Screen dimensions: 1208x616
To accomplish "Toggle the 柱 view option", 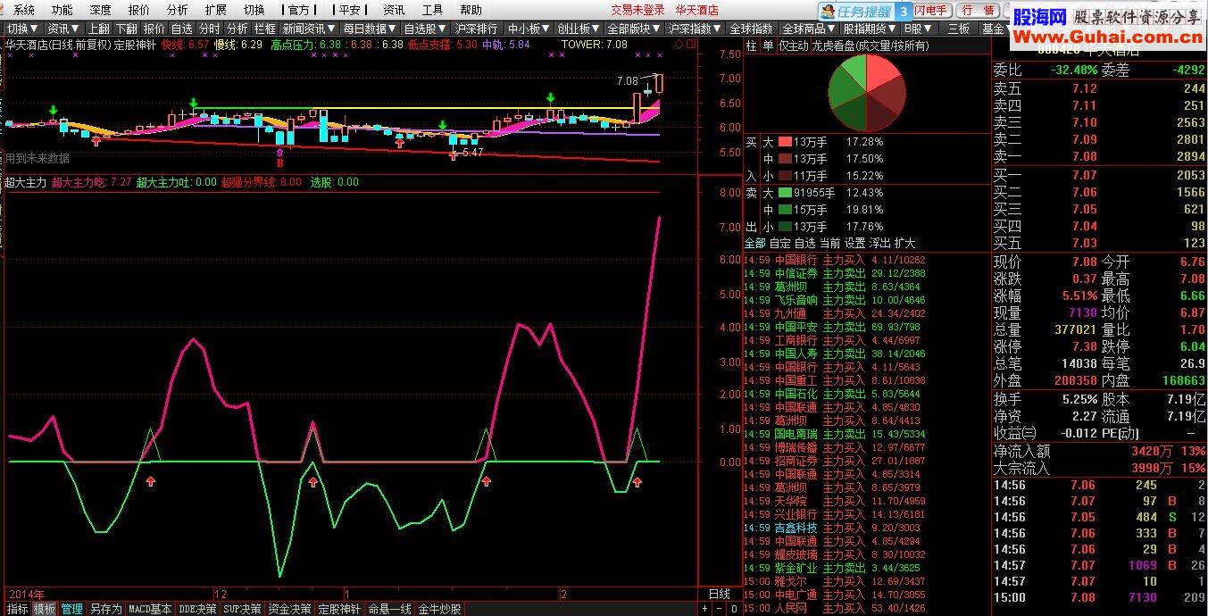I will [x=751, y=46].
